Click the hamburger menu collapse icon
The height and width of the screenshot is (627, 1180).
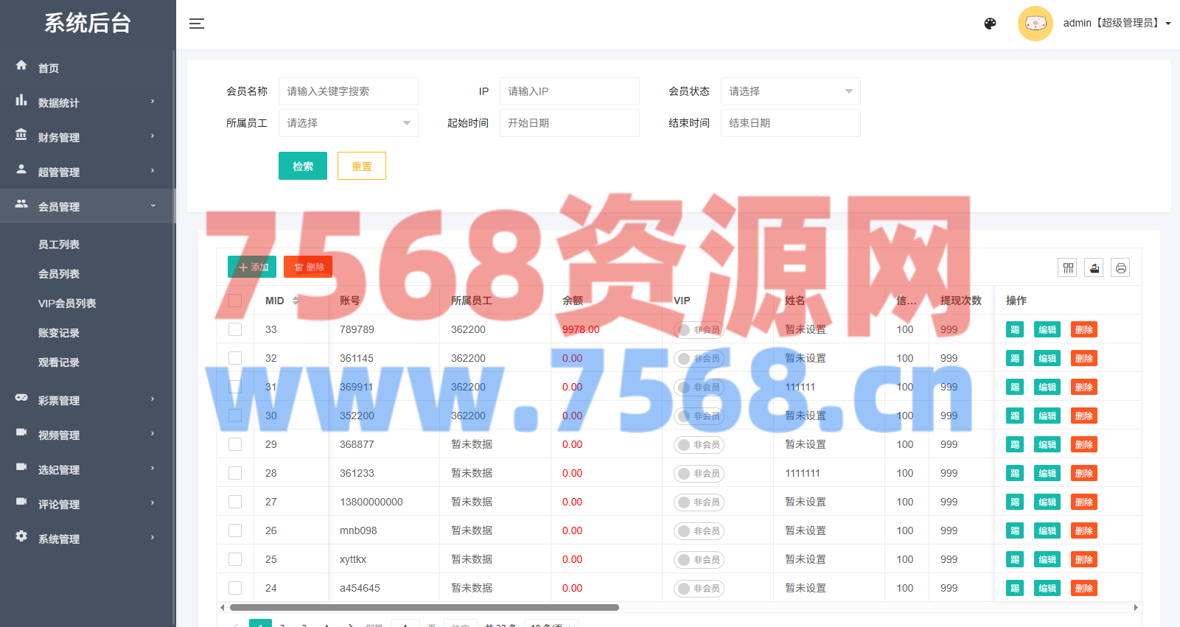[196, 24]
